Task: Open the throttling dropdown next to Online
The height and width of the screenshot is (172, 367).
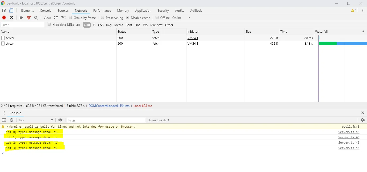Action: (189, 18)
